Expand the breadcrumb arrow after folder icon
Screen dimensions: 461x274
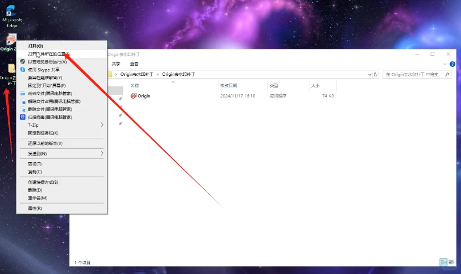pyautogui.click(x=116, y=75)
